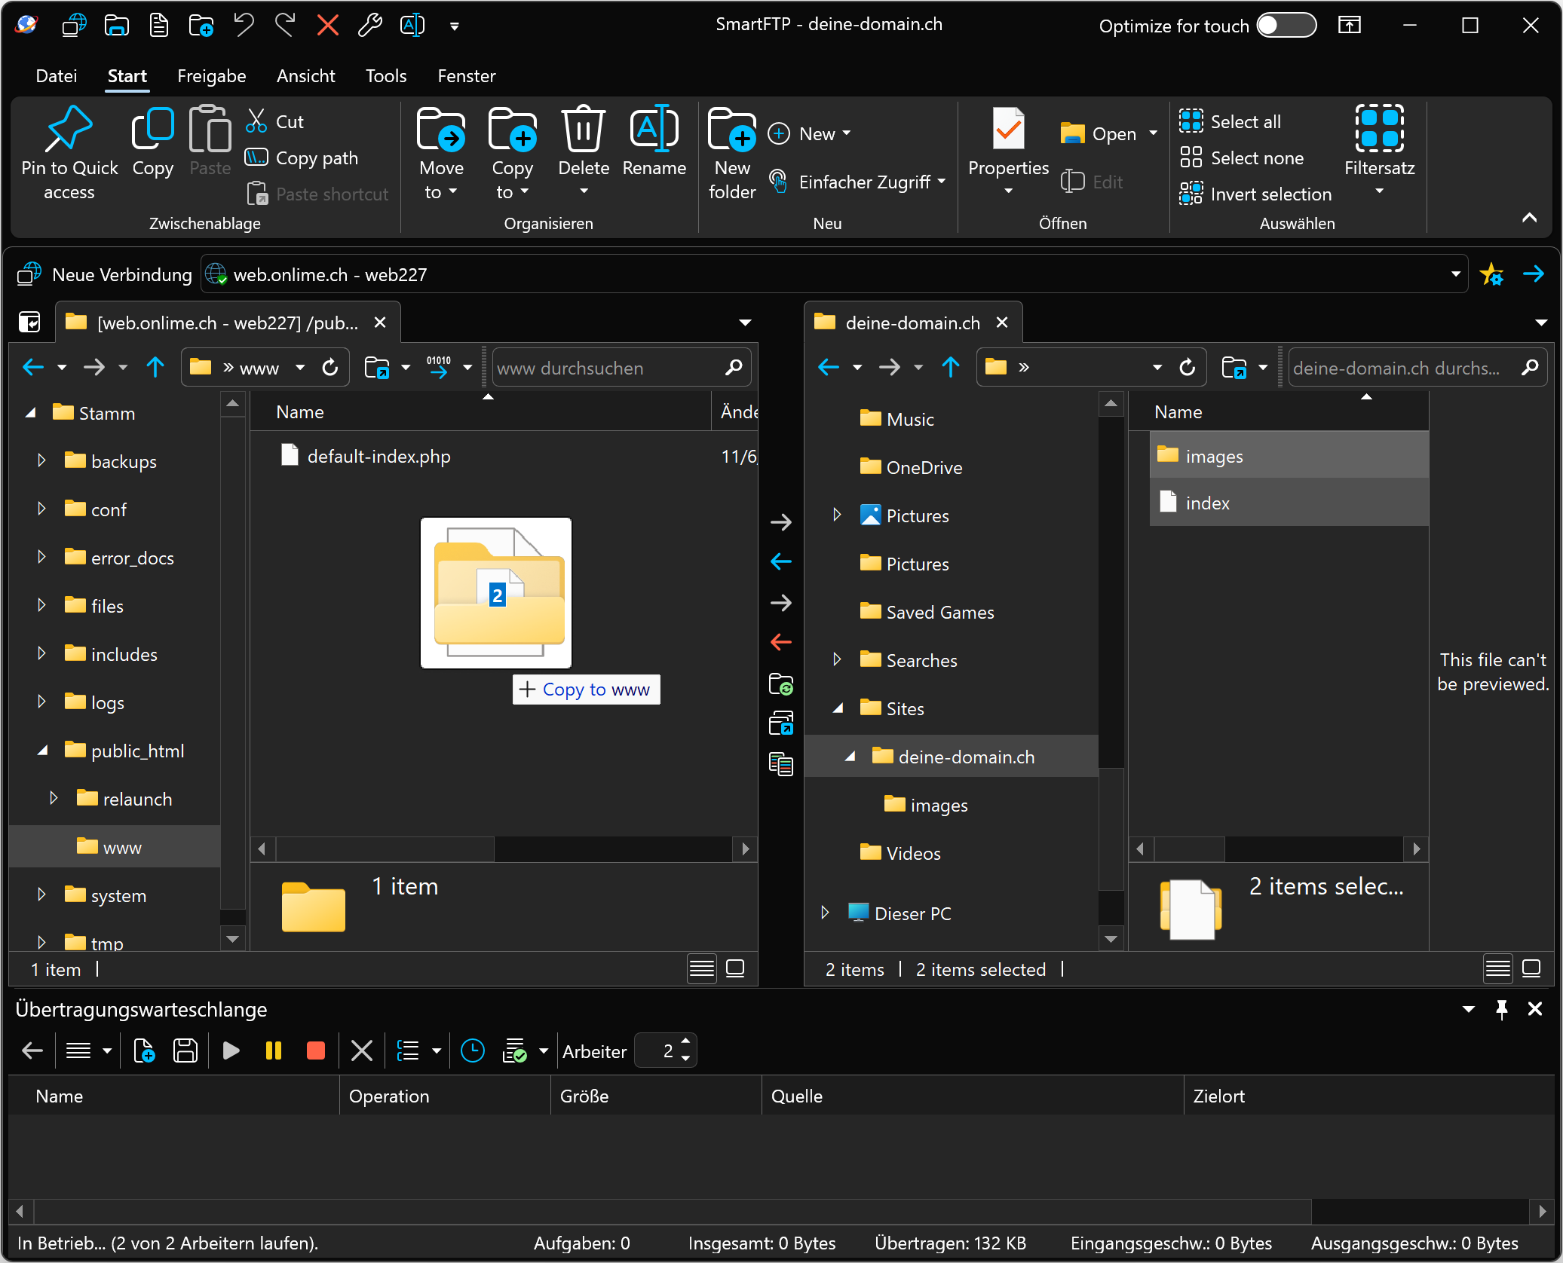Start the transfer queue with play button
The height and width of the screenshot is (1263, 1563).
click(231, 1050)
